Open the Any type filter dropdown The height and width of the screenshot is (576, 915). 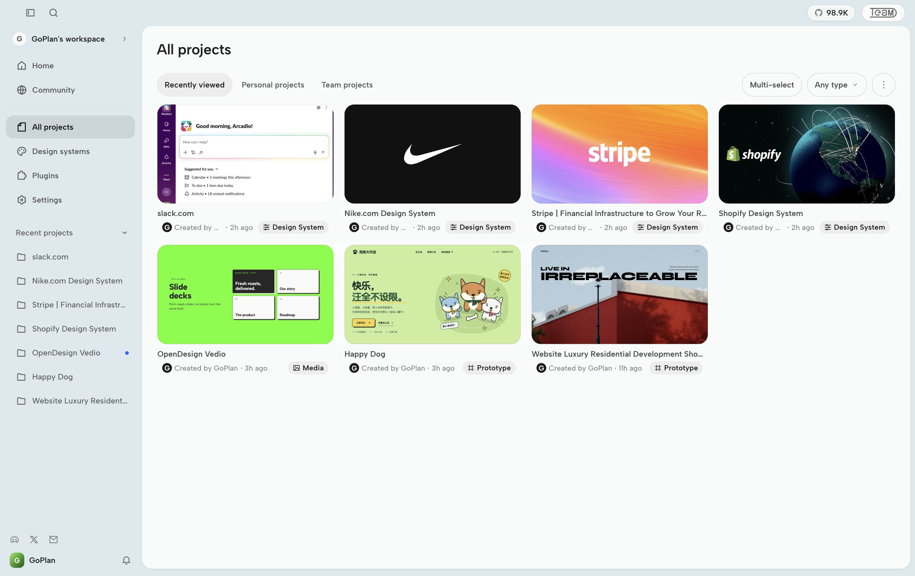coord(836,85)
